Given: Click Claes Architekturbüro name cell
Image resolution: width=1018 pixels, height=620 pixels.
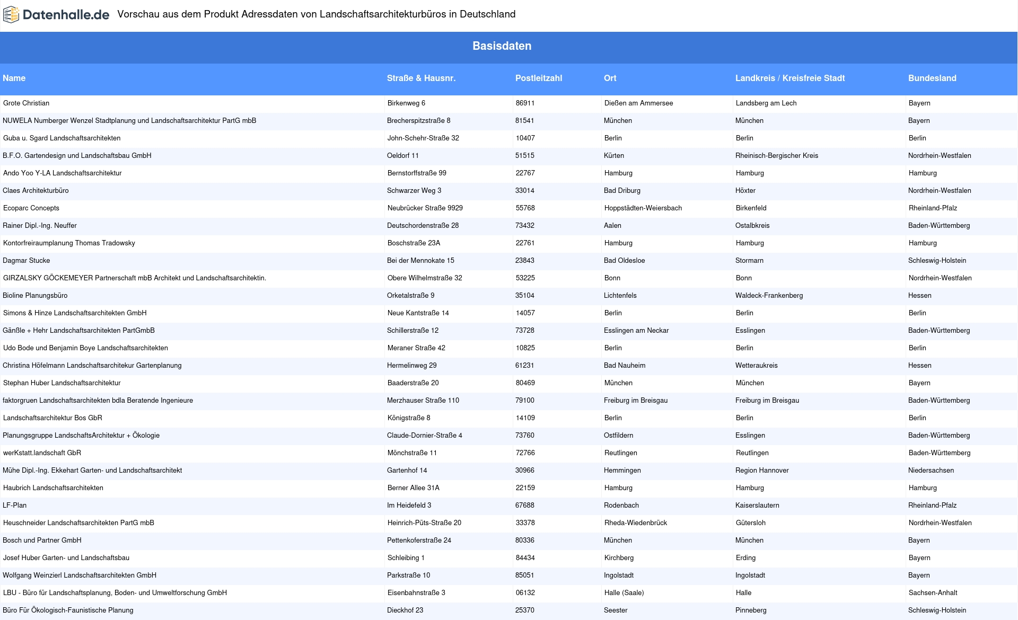Looking at the screenshot, I should (36, 191).
